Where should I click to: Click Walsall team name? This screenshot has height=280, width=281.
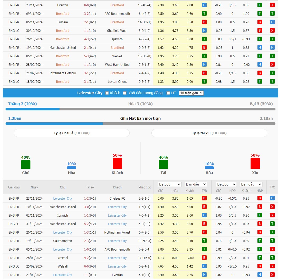pos(62,266)
